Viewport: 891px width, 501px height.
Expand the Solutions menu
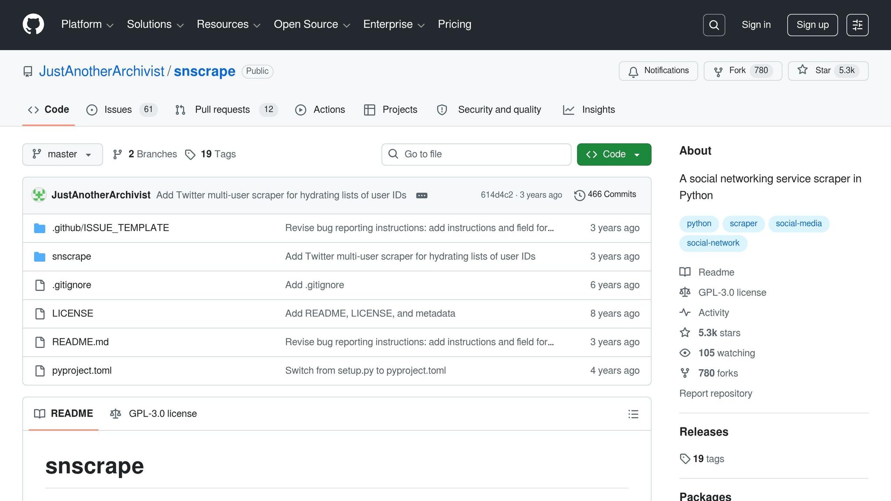click(155, 24)
